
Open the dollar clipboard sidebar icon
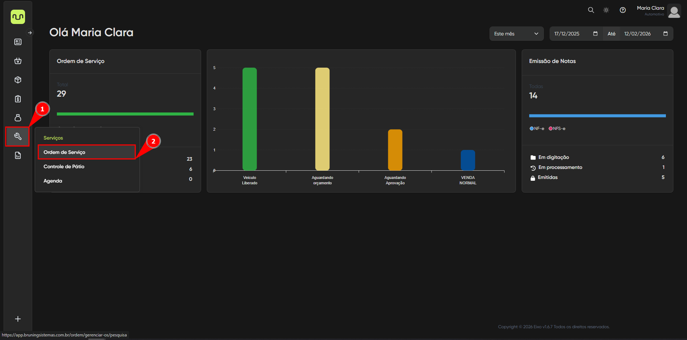click(18, 99)
